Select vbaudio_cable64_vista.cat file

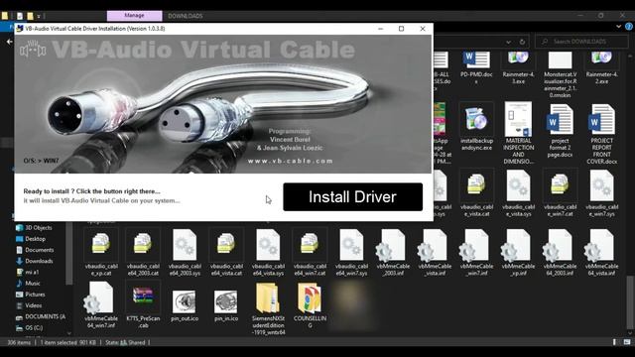[x=226, y=252]
